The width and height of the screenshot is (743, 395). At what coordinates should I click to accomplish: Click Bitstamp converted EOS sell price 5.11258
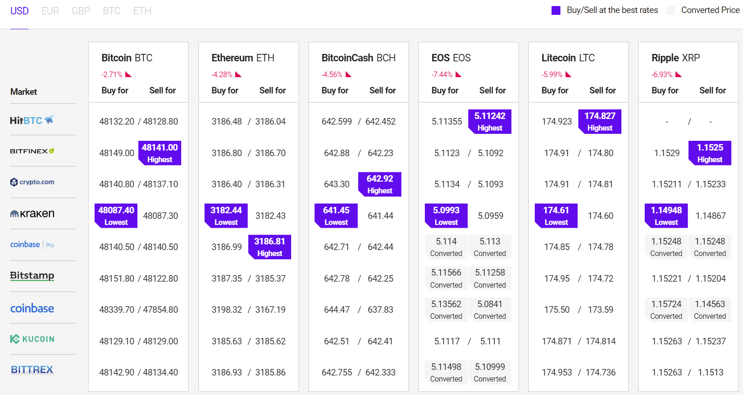[490, 278]
